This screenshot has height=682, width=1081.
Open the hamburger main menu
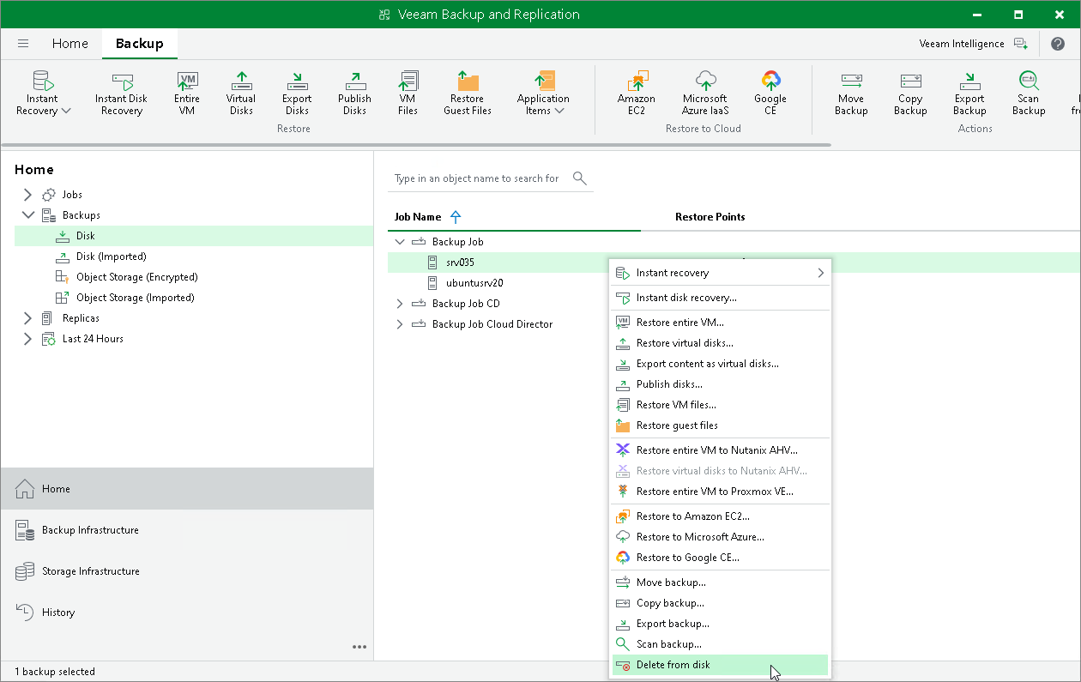click(x=23, y=44)
